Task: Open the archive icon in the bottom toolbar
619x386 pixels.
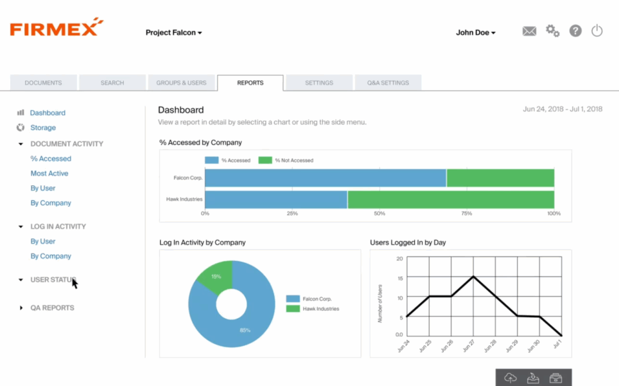Action: pos(557,377)
